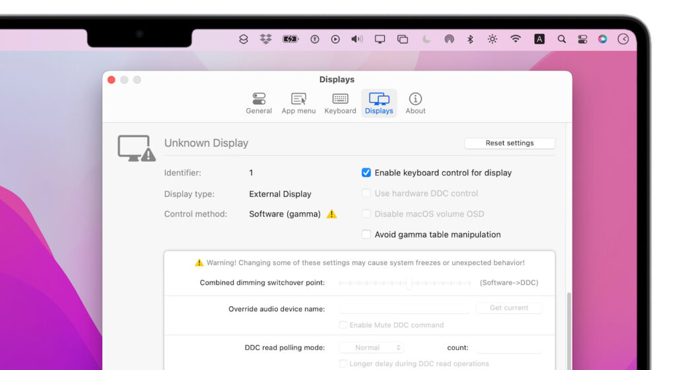Click the Override audio device name field
The width and height of the screenshot is (676, 370).
(x=404, y=309)
